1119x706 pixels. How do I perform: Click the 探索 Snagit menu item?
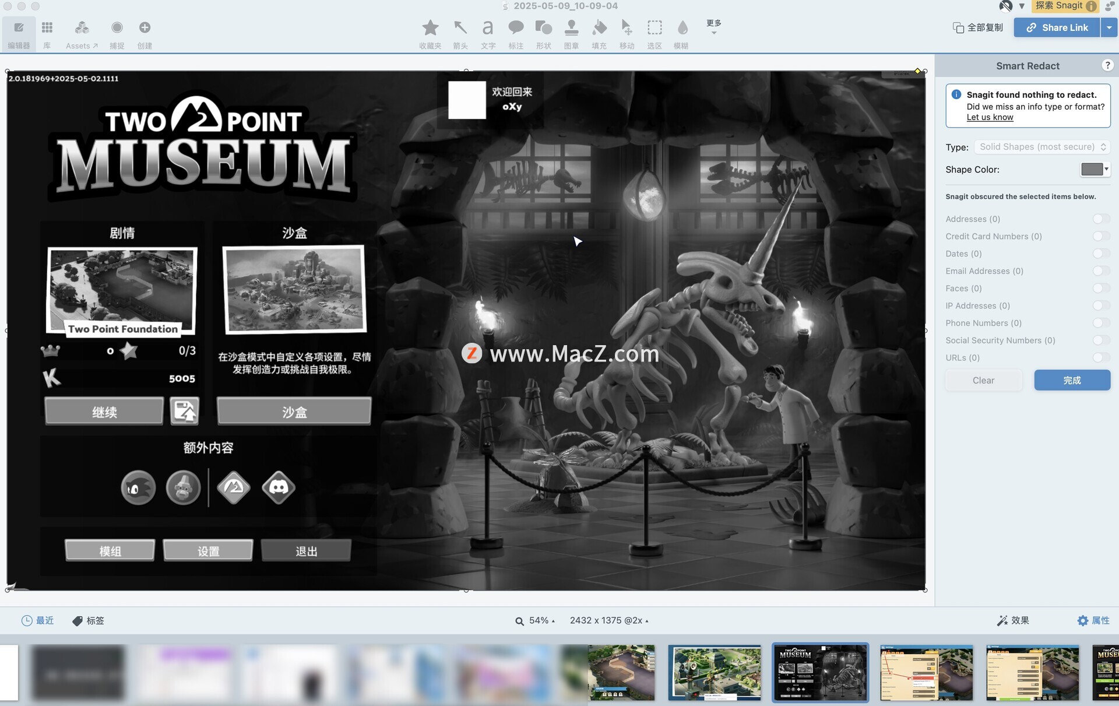click(1065, 6)
